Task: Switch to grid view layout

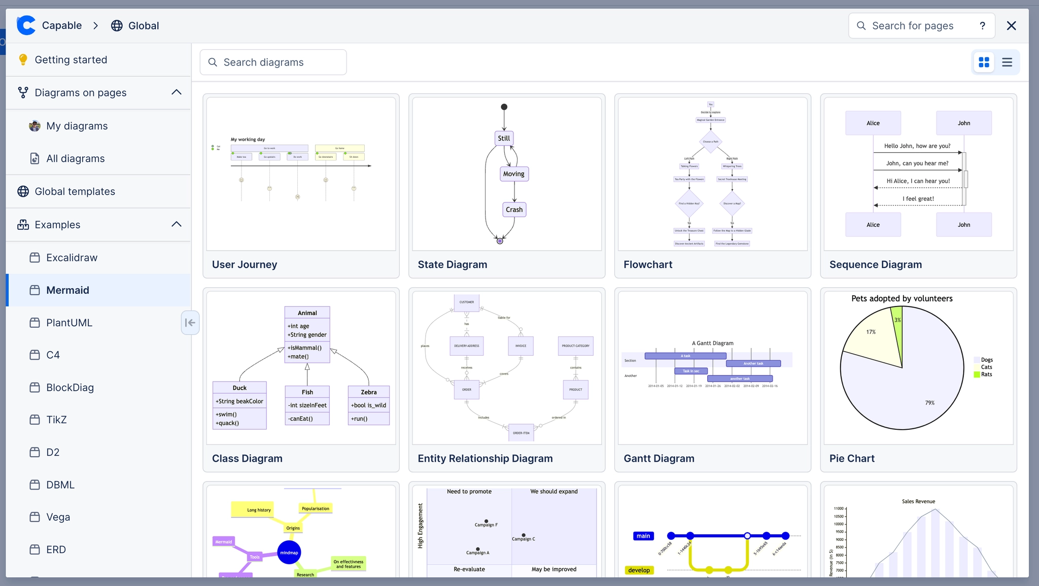Action: coord(984,62)
